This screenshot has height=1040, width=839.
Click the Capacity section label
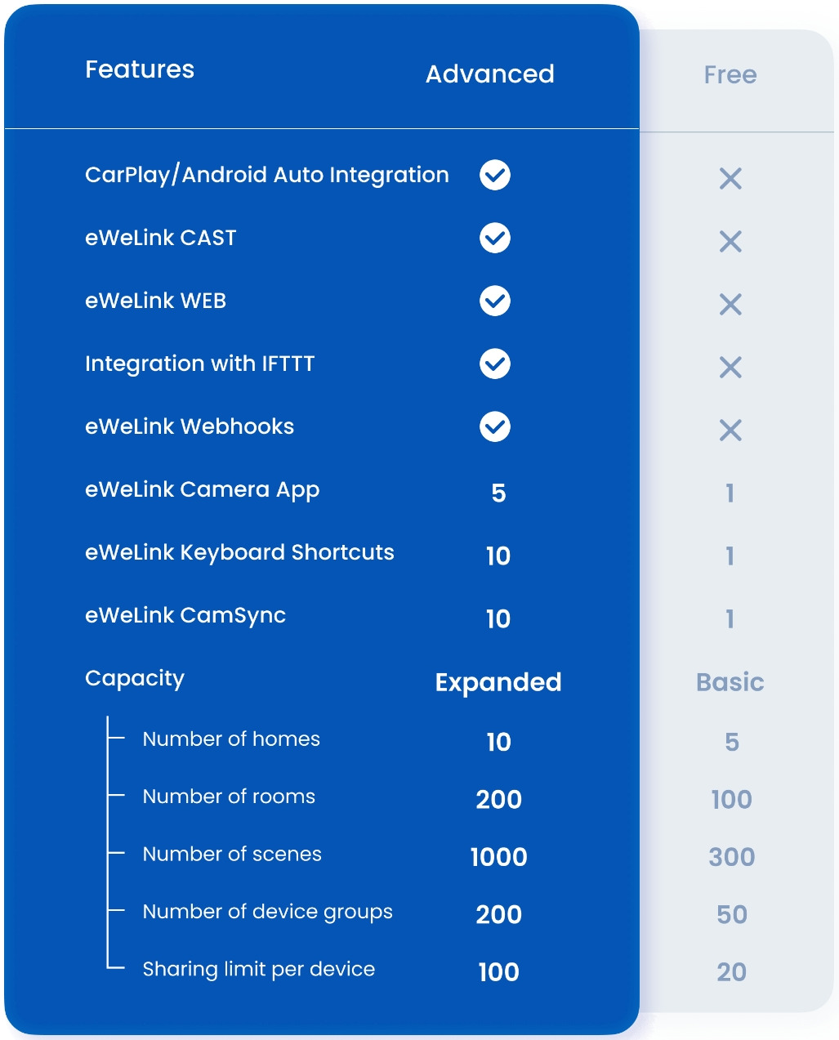[135, 678]
